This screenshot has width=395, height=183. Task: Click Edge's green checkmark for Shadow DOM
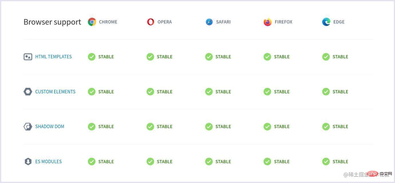(326, 127)
